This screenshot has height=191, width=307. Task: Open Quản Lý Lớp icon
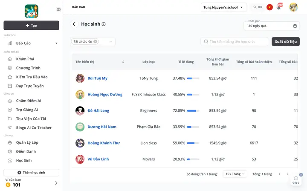pyautogui.click(x=10, y=142)
